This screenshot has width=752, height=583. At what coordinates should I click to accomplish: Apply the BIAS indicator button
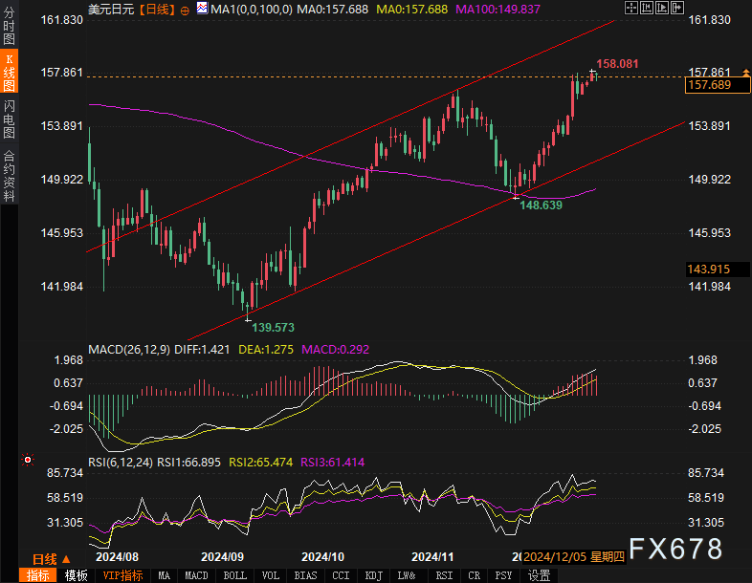(x=305, y=575)
